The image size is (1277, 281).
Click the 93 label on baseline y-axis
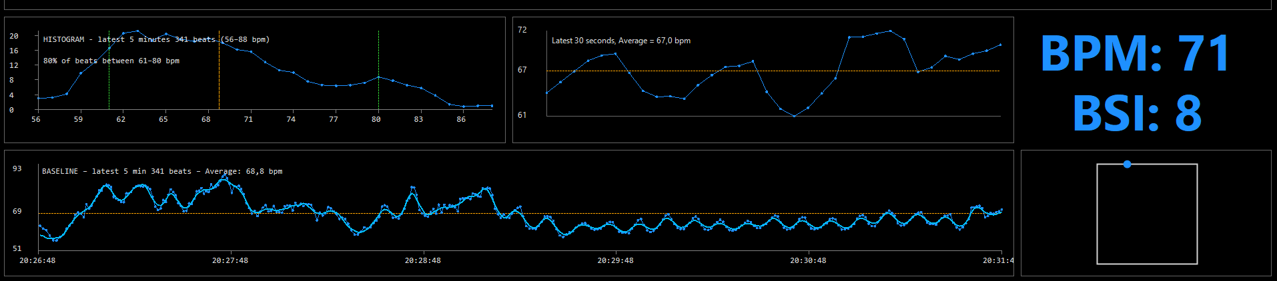point(17,168)
